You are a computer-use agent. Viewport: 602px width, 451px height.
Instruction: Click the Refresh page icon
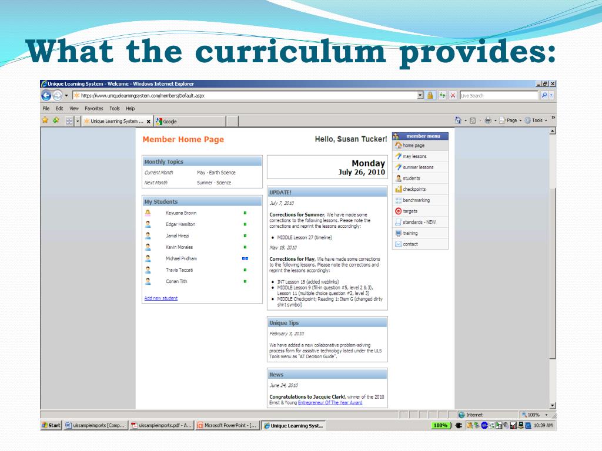(442, 96)
